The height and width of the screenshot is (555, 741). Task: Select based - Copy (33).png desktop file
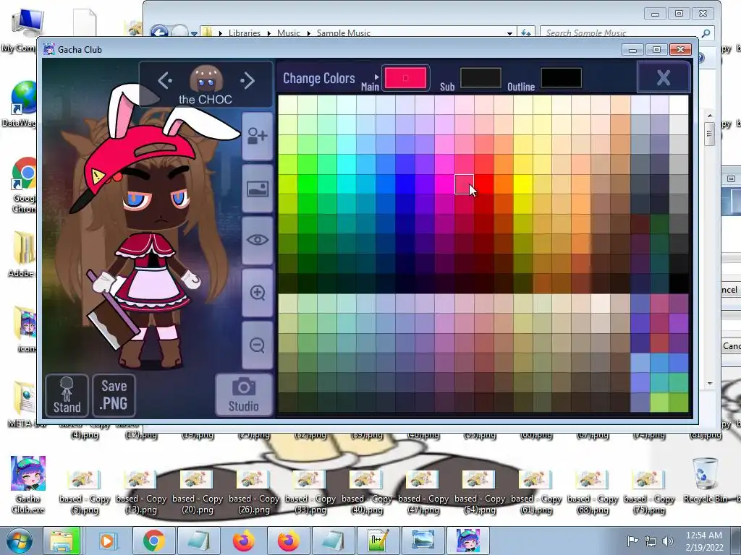click(310, 491)
